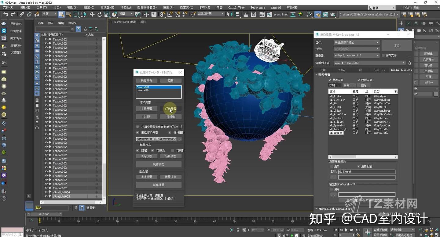Viewport: 440px width, 237px height.
Task: Open the 视图 reference coordinate dropdown
Action: pyautogui.click(x=126, y=14)
